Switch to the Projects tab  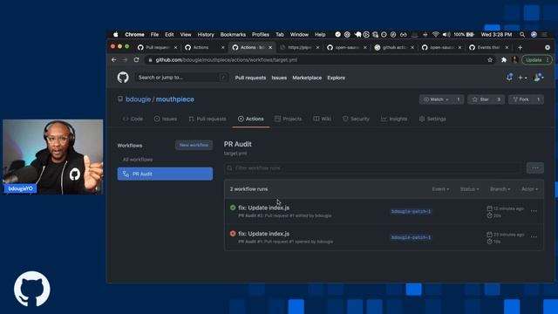(x=289, y=119)
